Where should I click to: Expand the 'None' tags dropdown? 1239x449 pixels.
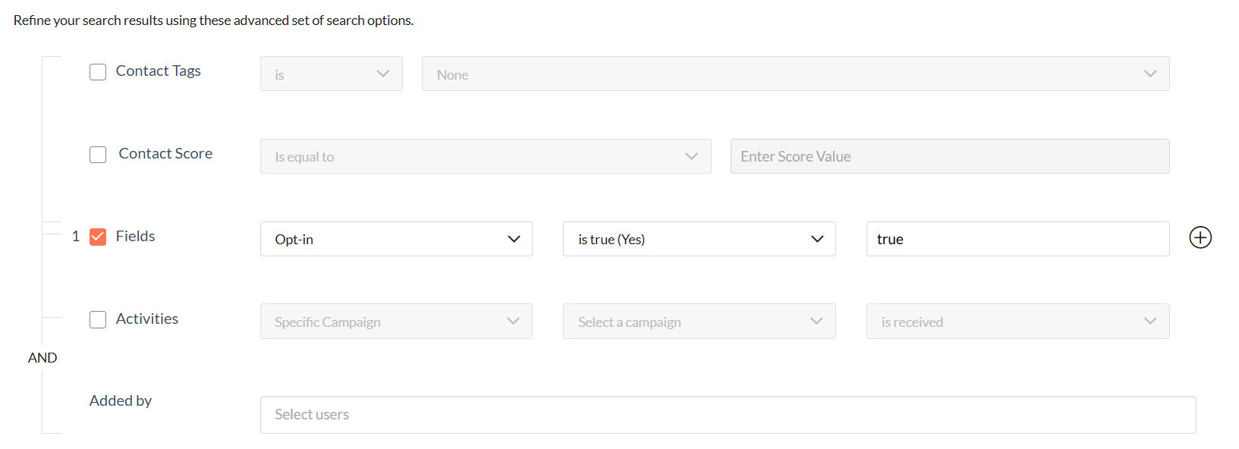coord(794,74)
